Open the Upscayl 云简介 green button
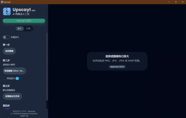The image size is (186, 118). (24, 21)
